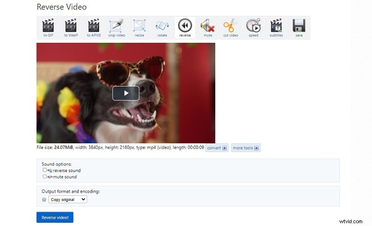The image size is (372, 226).
Task: Open the 'to WebP' converter
Action: coord(71,27)
